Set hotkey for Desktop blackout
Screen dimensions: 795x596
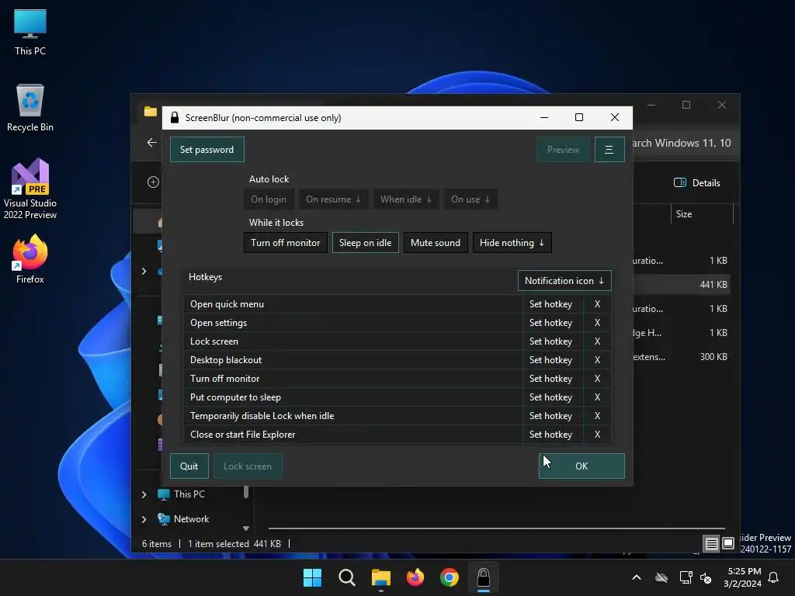click(551, 360)
